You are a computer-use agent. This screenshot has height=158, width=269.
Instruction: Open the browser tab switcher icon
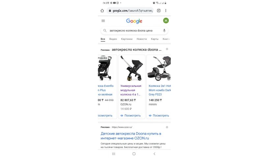point(159,11)
